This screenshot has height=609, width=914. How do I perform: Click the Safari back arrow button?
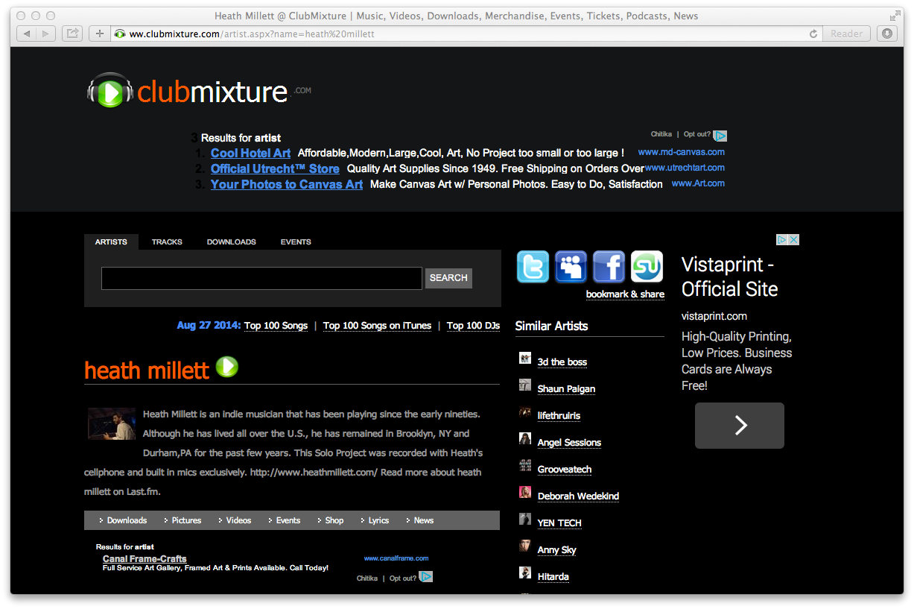pyautogui.click(x=26, y=34)
